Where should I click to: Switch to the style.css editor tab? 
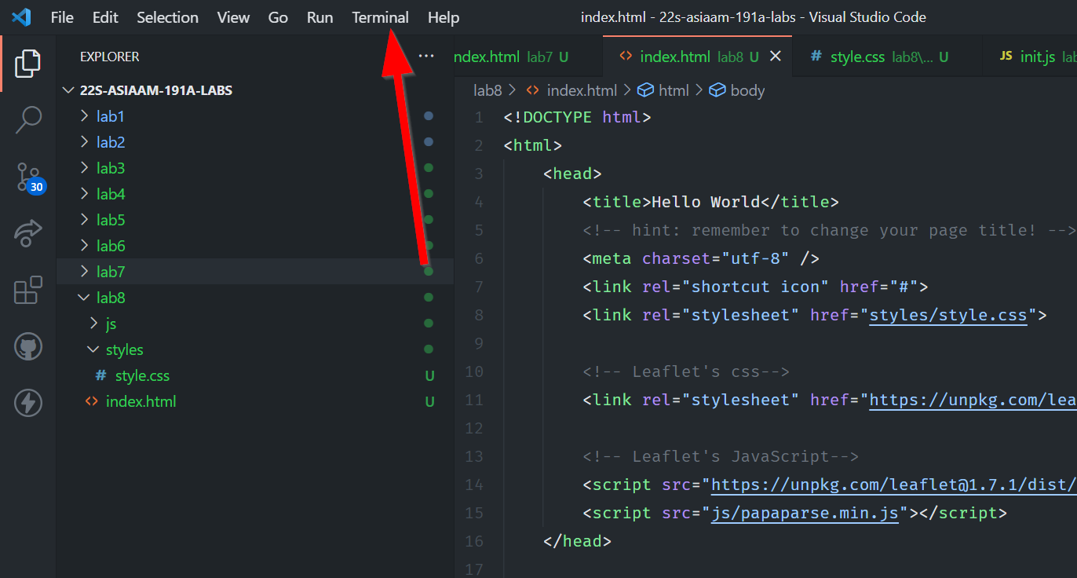[x=857, y=57]
